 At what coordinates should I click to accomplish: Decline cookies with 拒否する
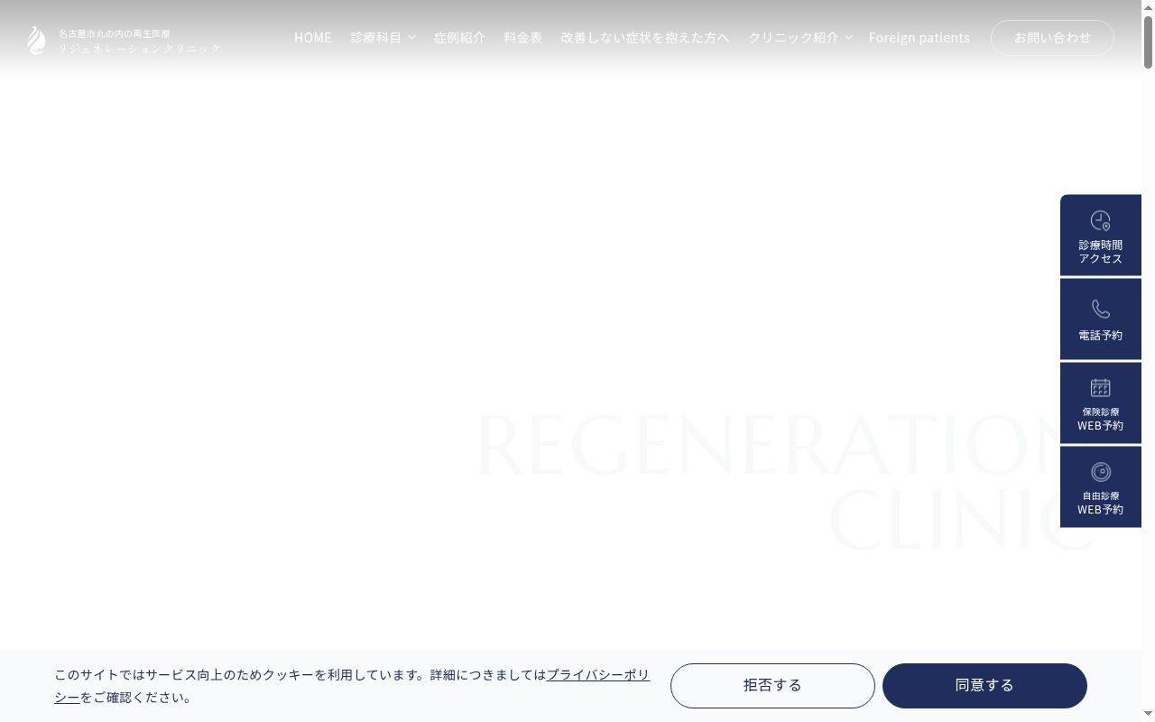coord(772,686)
